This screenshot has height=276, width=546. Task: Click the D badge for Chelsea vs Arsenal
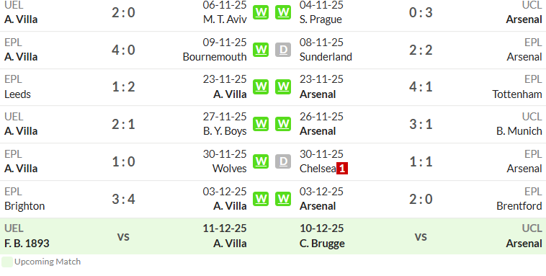(x=283, y=161)
